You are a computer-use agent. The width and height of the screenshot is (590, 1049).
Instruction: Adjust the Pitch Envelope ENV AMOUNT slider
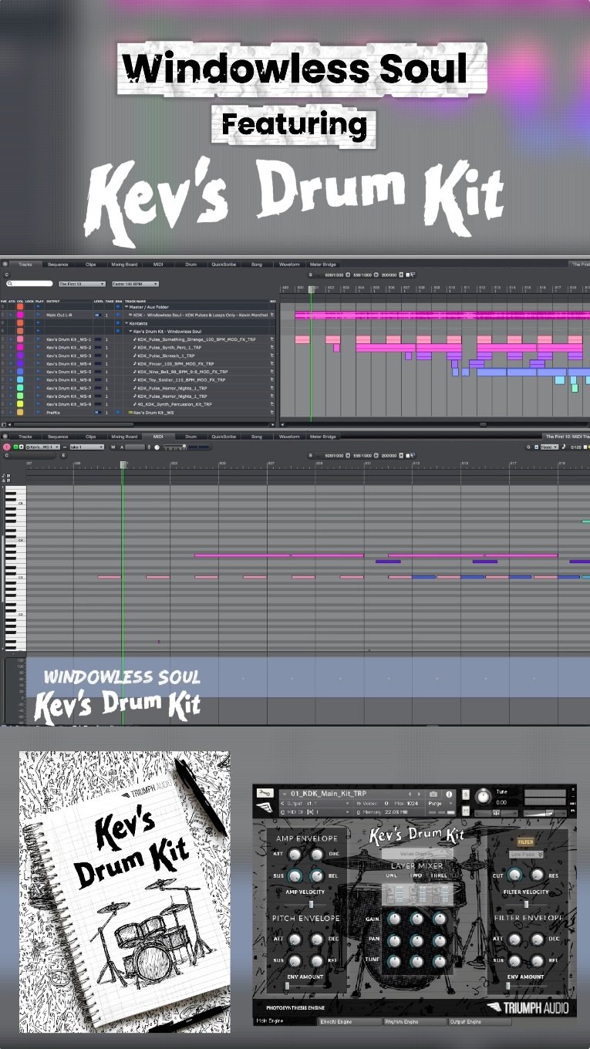tap(287, 985)
